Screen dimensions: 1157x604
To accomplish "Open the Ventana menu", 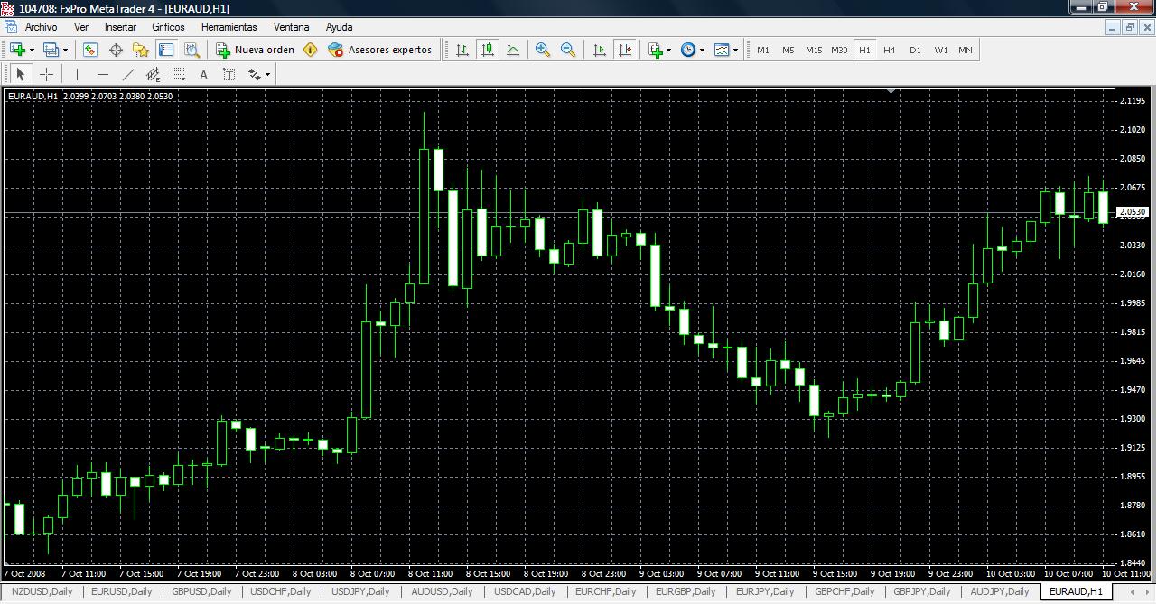I will click(291, 27).
